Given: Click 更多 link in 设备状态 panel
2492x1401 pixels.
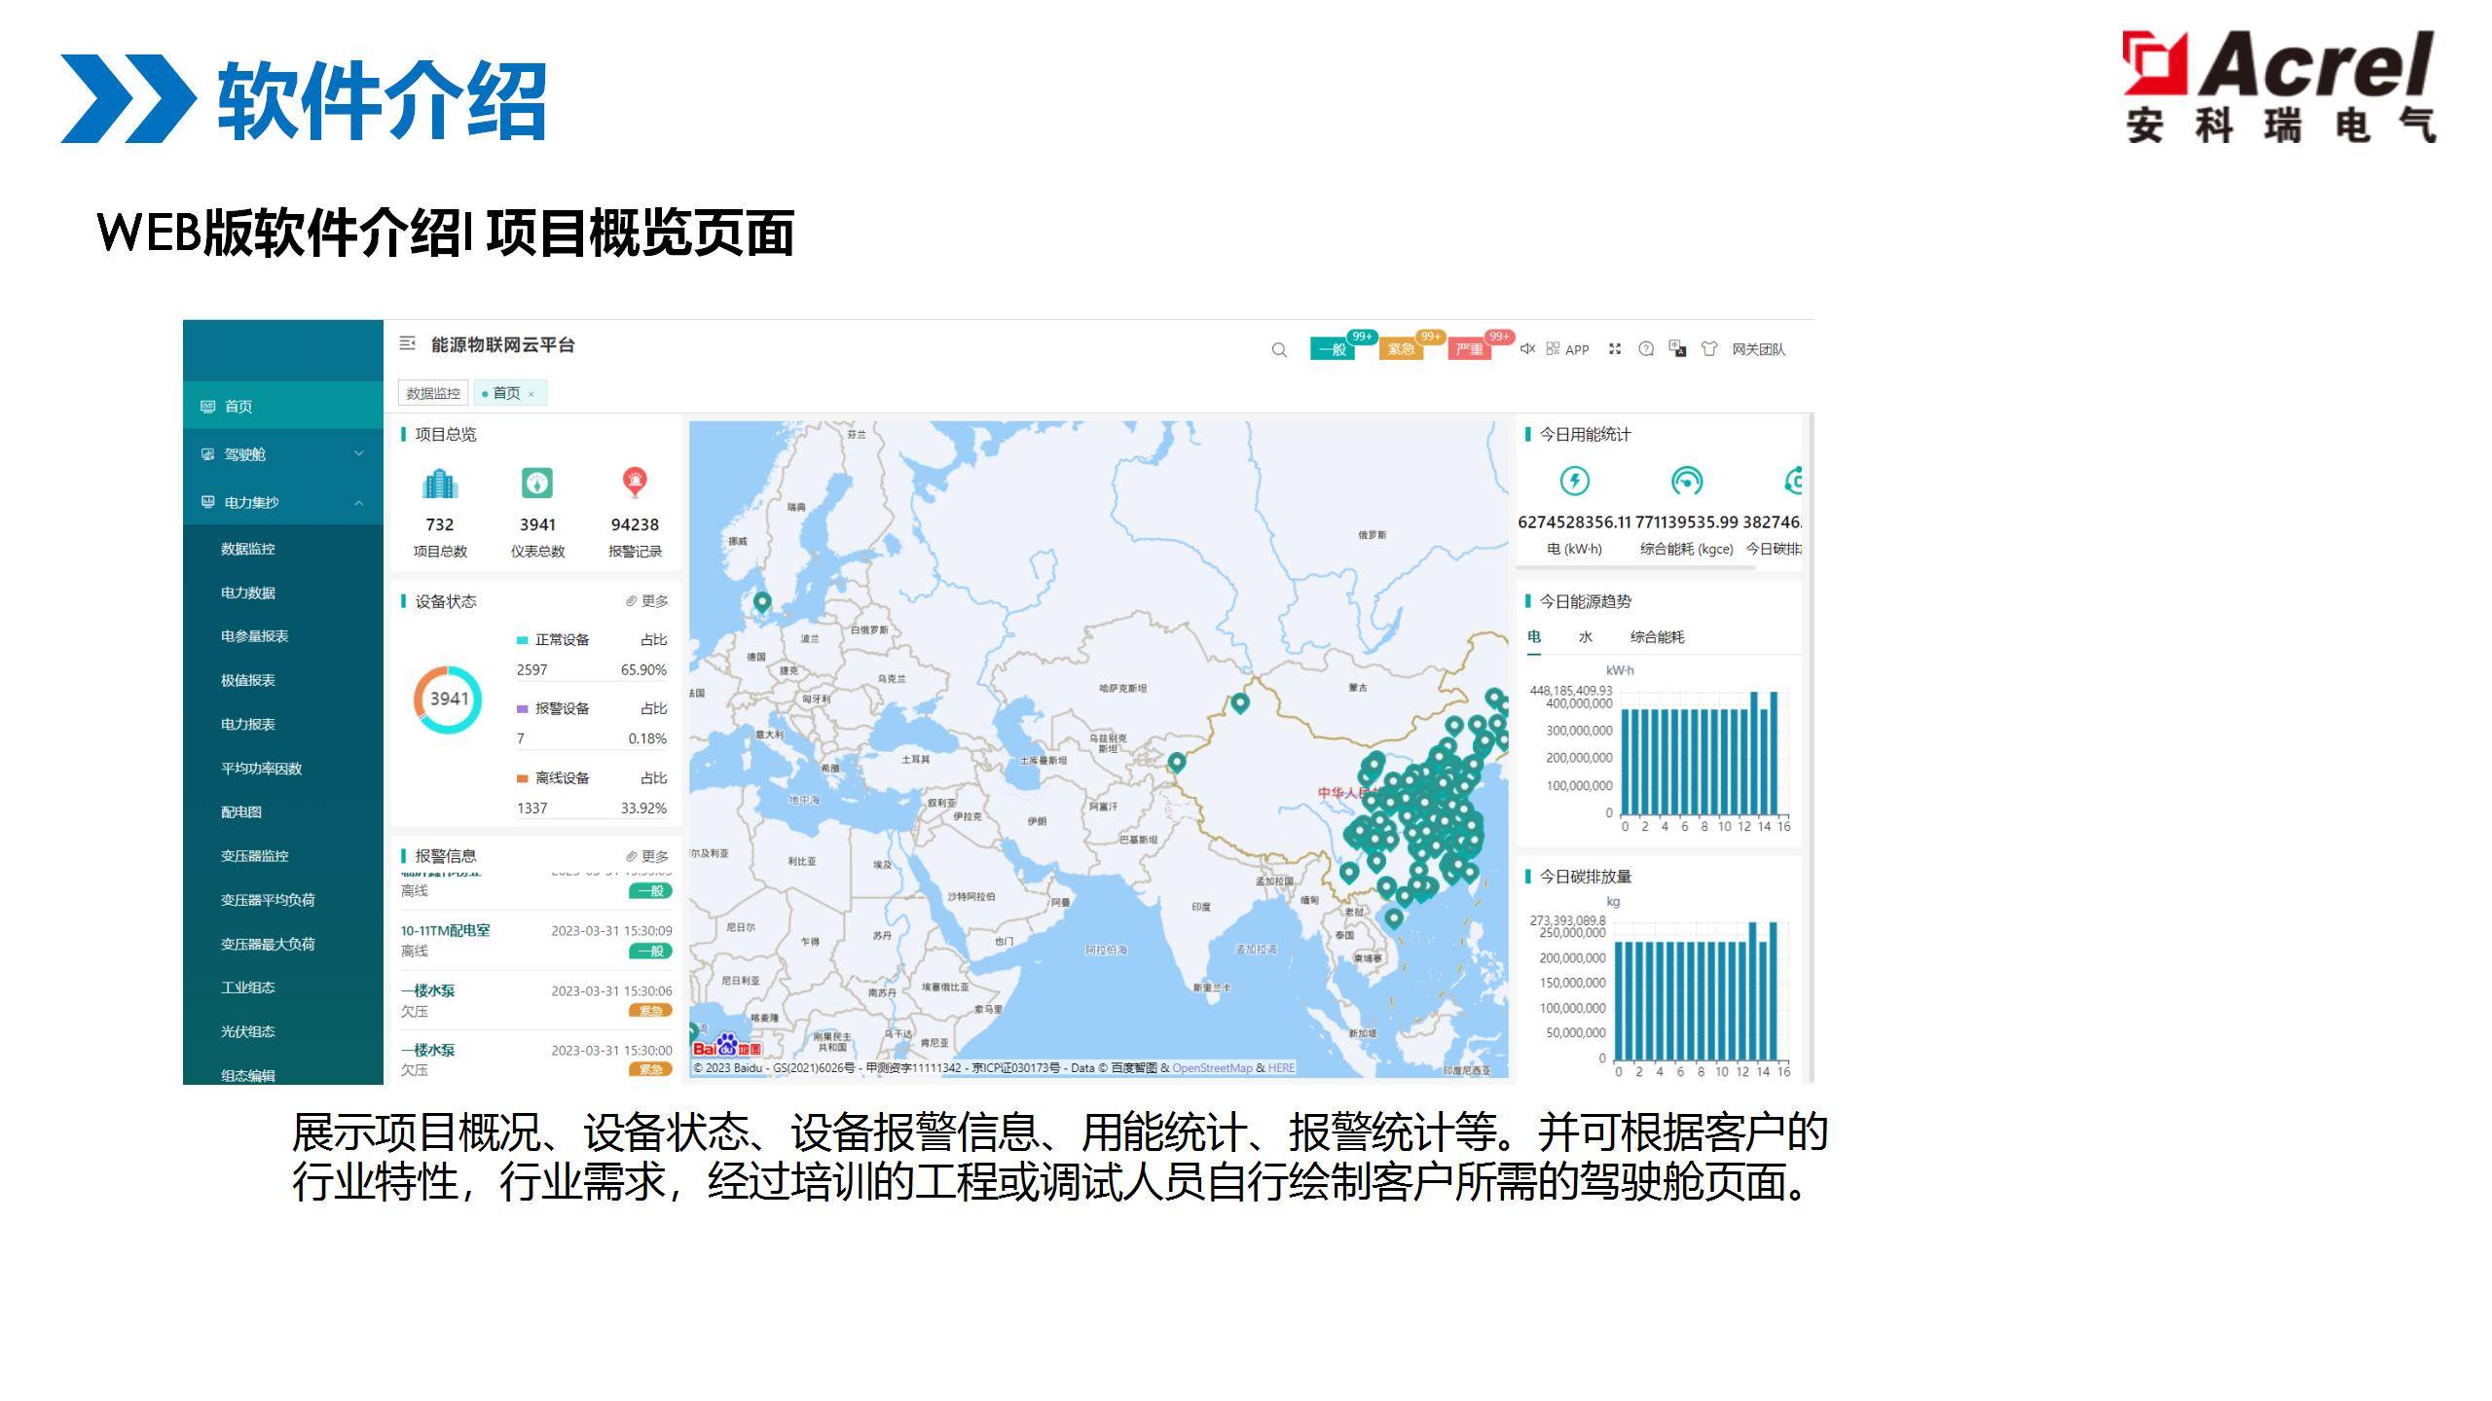Looking at the screenshot, I should (648, 601).
